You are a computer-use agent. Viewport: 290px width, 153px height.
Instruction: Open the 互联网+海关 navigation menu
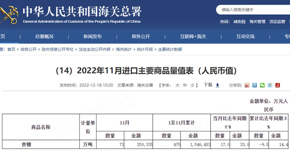click(193, 36)
